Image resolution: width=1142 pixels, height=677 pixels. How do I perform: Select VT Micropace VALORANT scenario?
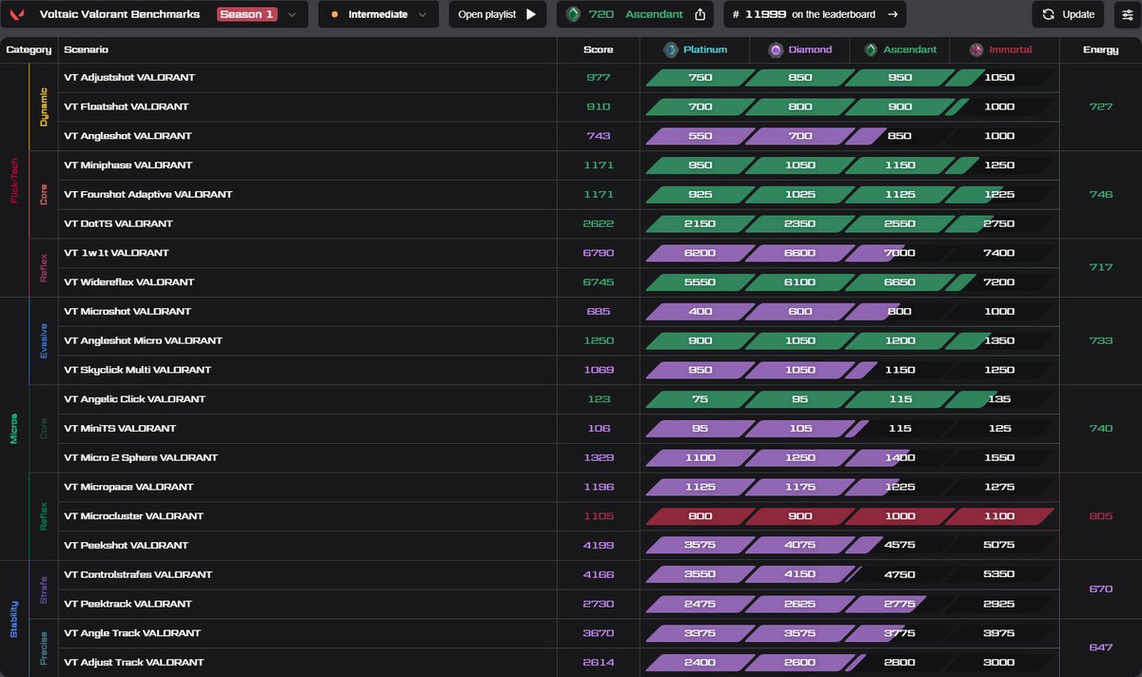click(x=128, y=486)
